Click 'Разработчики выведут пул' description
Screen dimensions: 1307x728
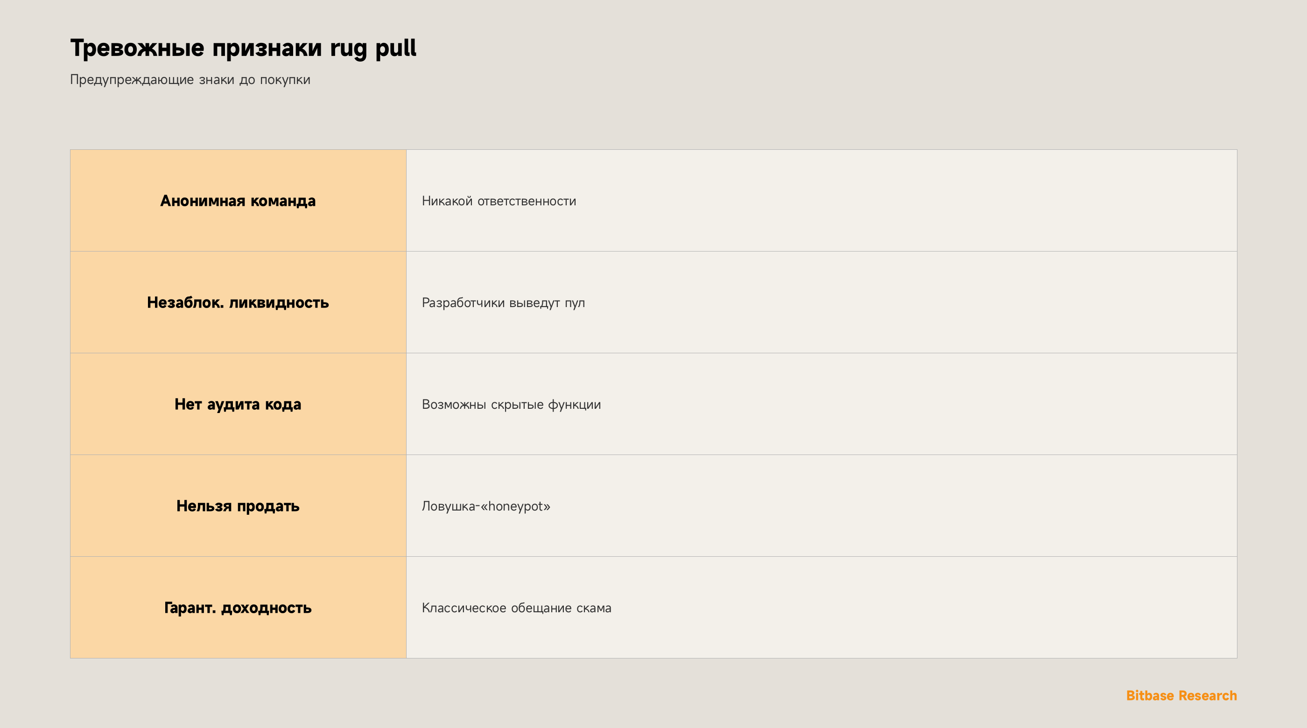pyautogui.click(x=503, y=303)
